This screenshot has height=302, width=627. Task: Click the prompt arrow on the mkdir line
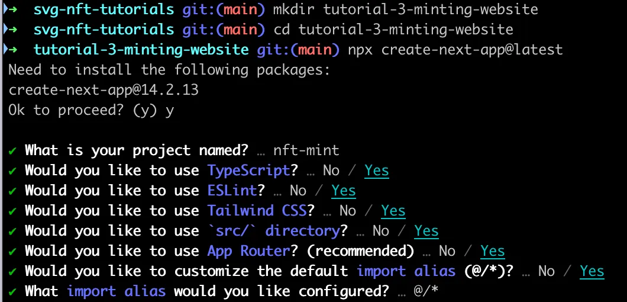[12, 9]
